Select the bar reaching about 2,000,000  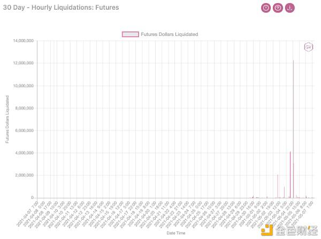(278, 186)
